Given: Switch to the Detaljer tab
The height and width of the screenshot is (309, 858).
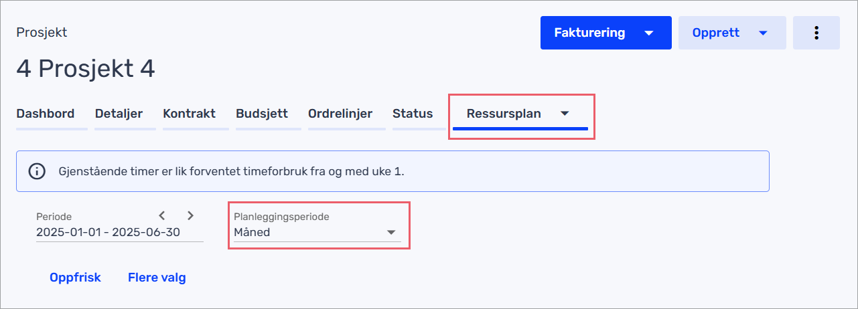Looking at the screenshot, I should [119, 114].
